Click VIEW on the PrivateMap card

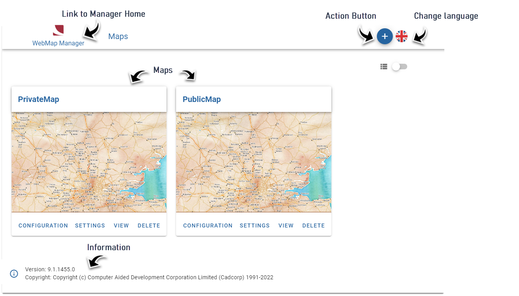coord(121,225)
